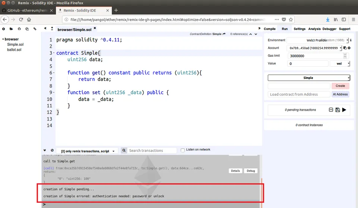Open Firefox downloads arrow

[328, 20]
